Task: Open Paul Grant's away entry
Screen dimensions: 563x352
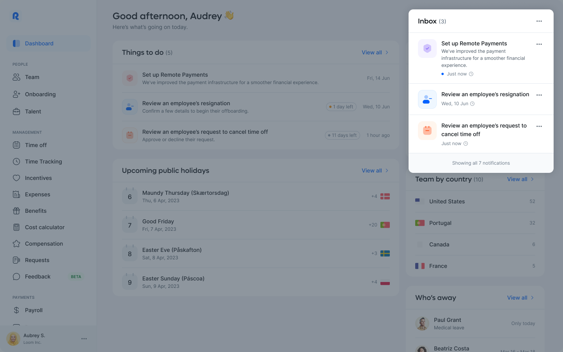Action: click(475, 323)
